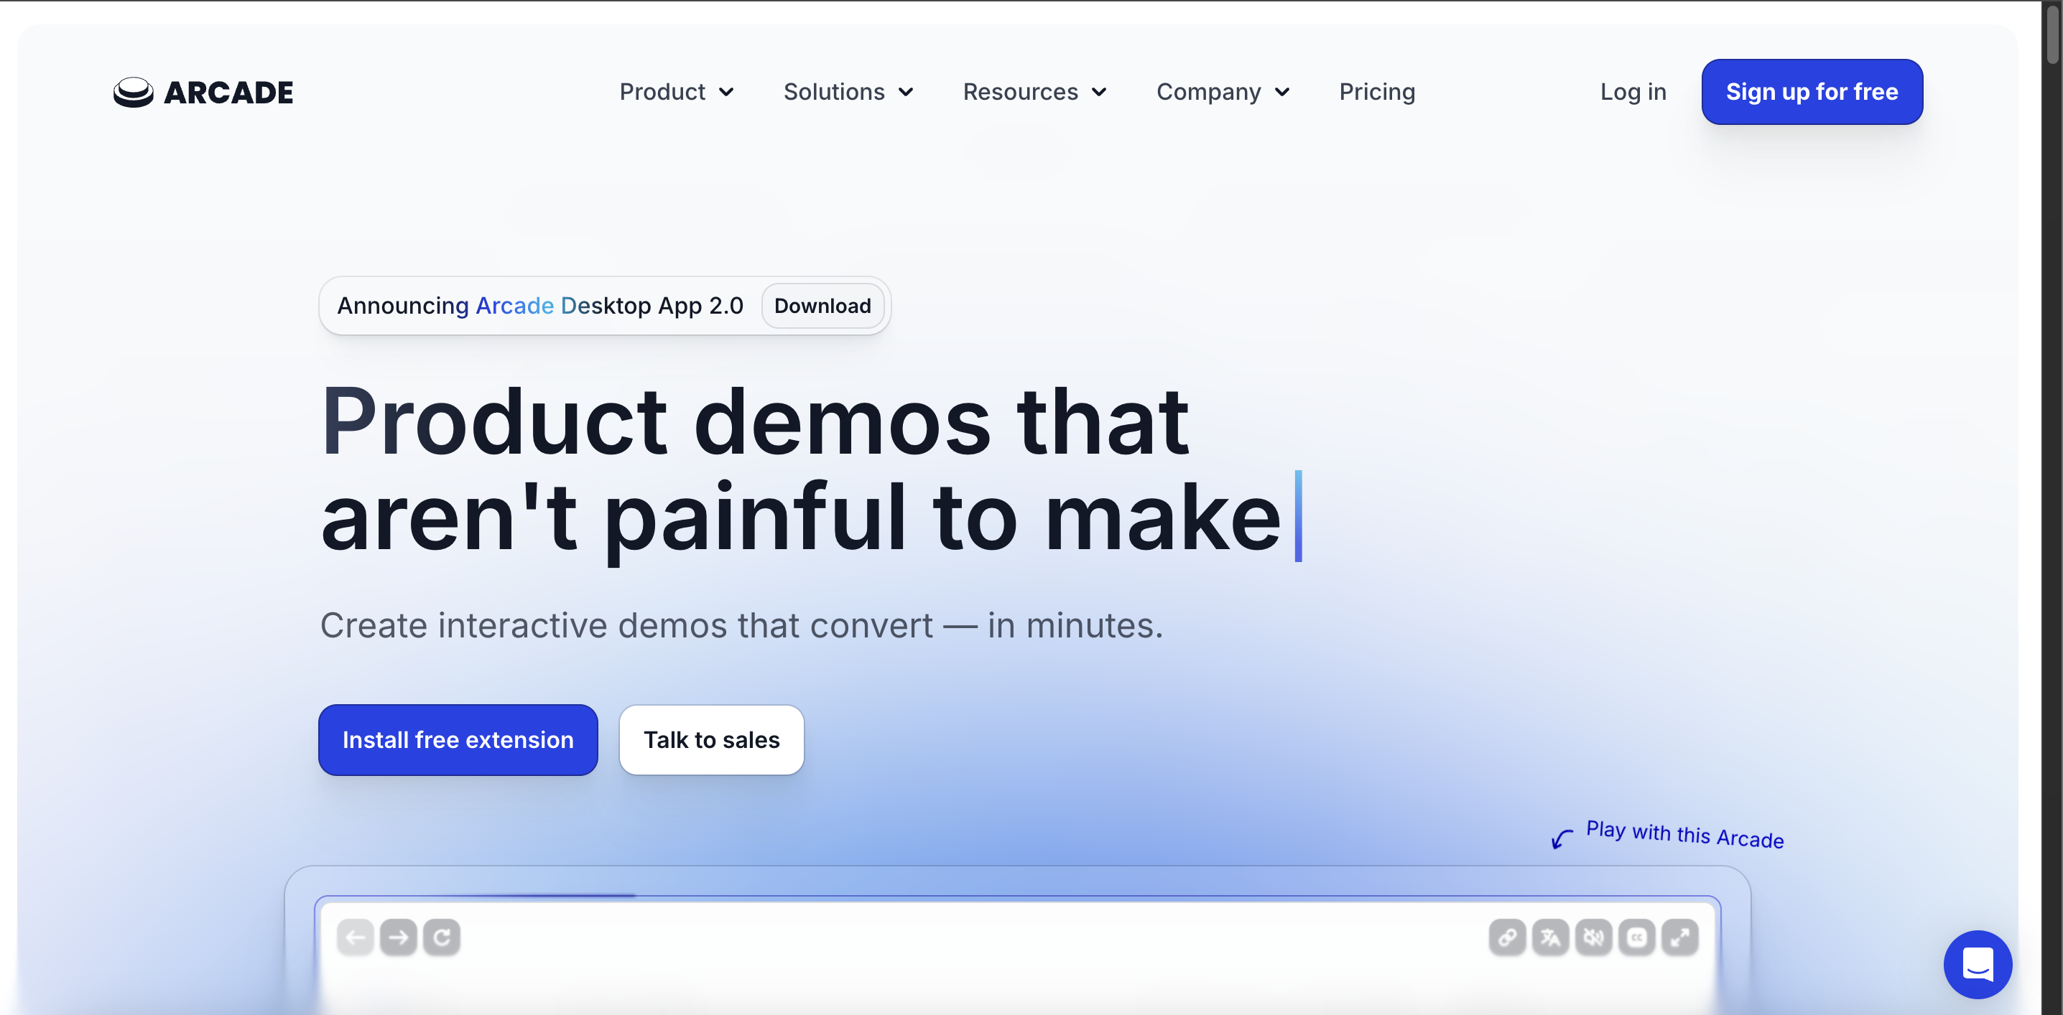This screenshot has height=1015, width=2063.
Task: Open the Arcade Desktop App 2.0 announcement
Action: pos(539,306)
